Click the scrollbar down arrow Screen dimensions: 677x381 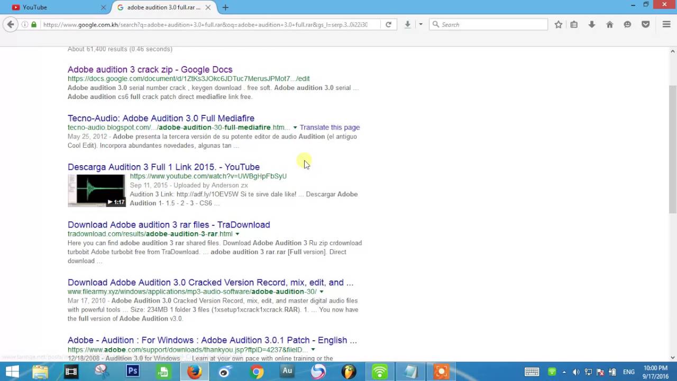pos(673,357)
